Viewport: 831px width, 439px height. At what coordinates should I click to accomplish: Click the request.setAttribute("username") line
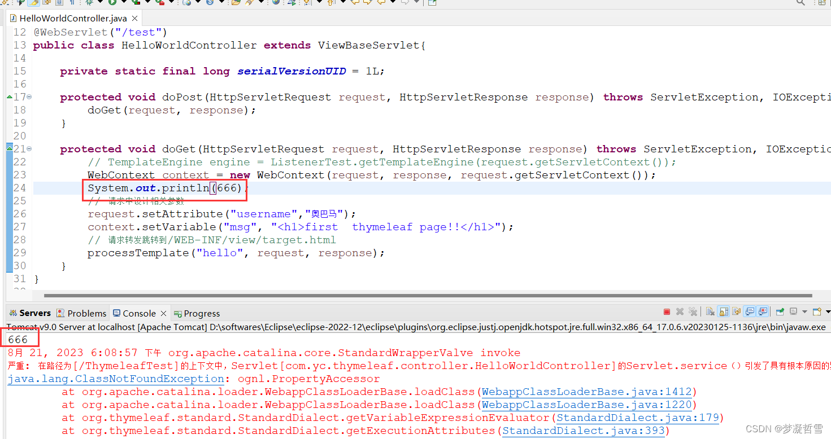222,214
